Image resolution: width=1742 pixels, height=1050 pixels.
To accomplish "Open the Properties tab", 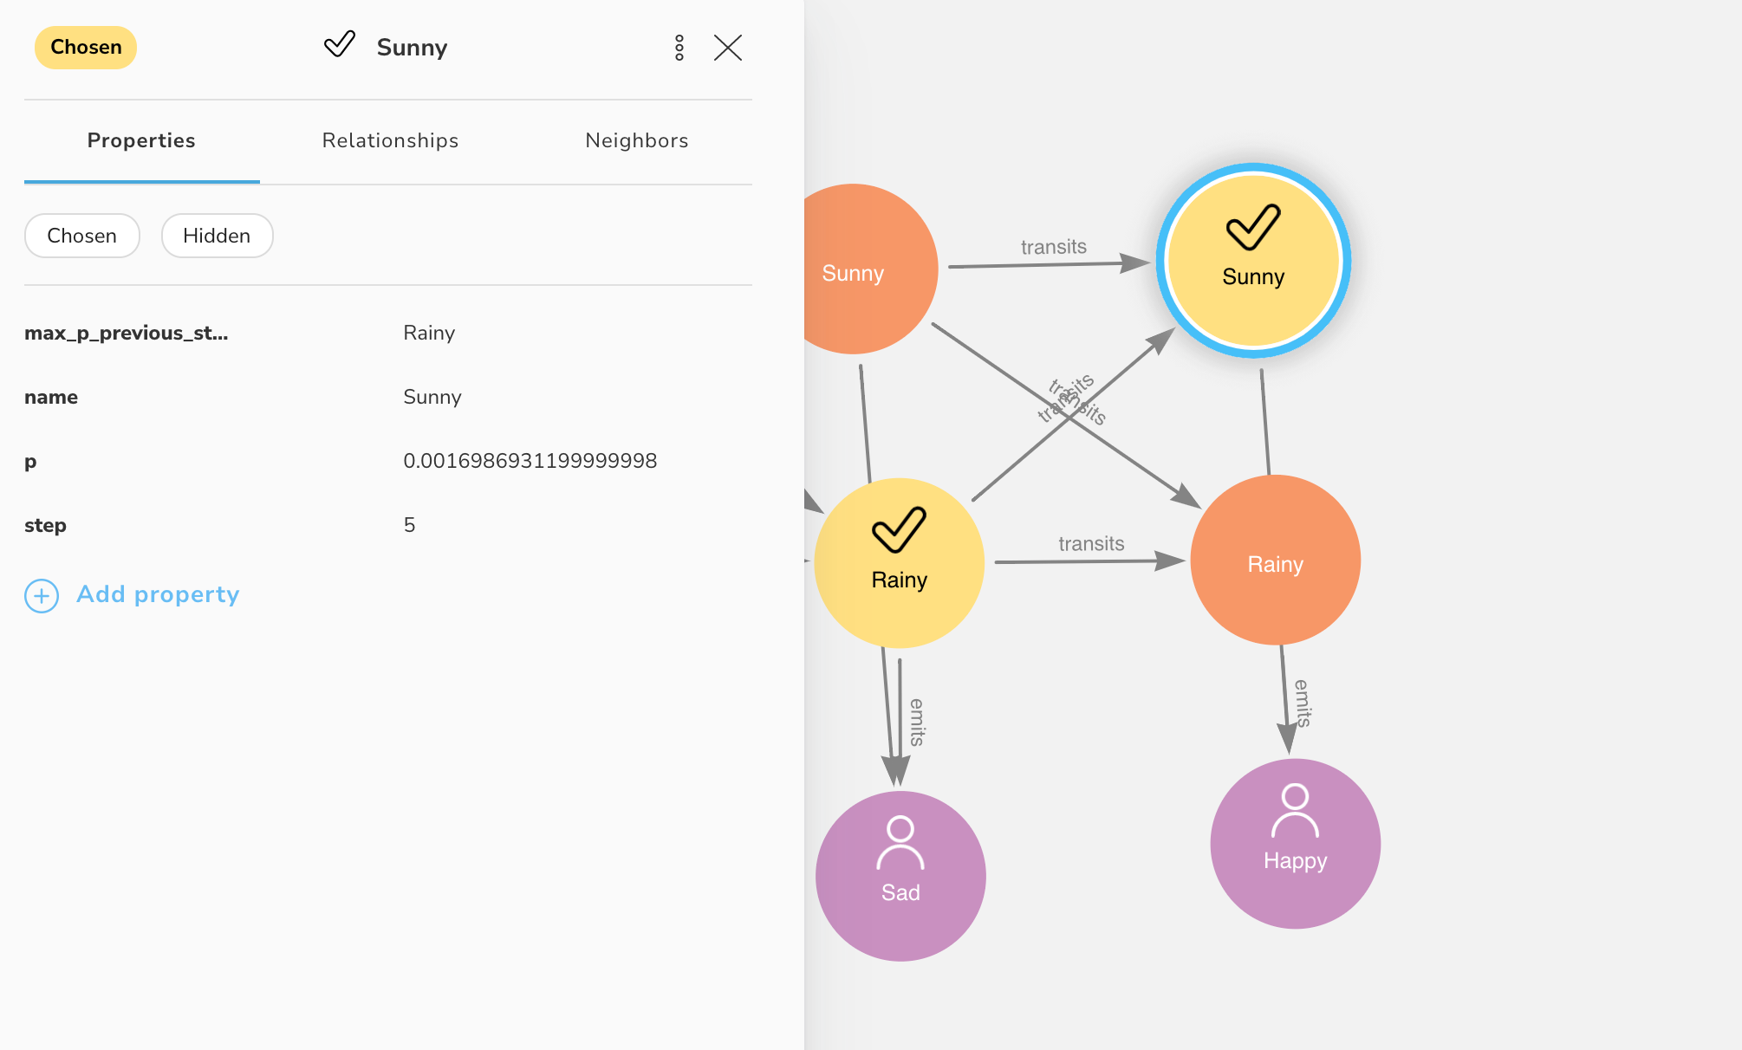I will click(141, 140).
